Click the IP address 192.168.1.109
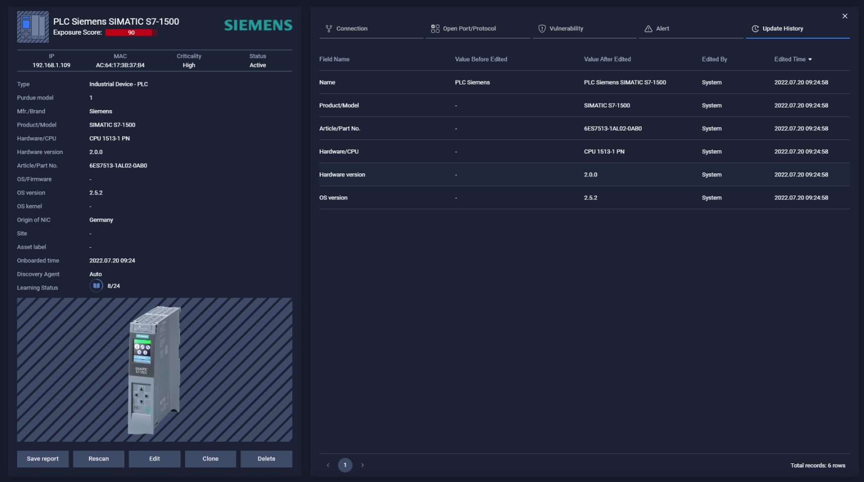Viewport: 864px width, 482px height. click(x=51, y=65)
